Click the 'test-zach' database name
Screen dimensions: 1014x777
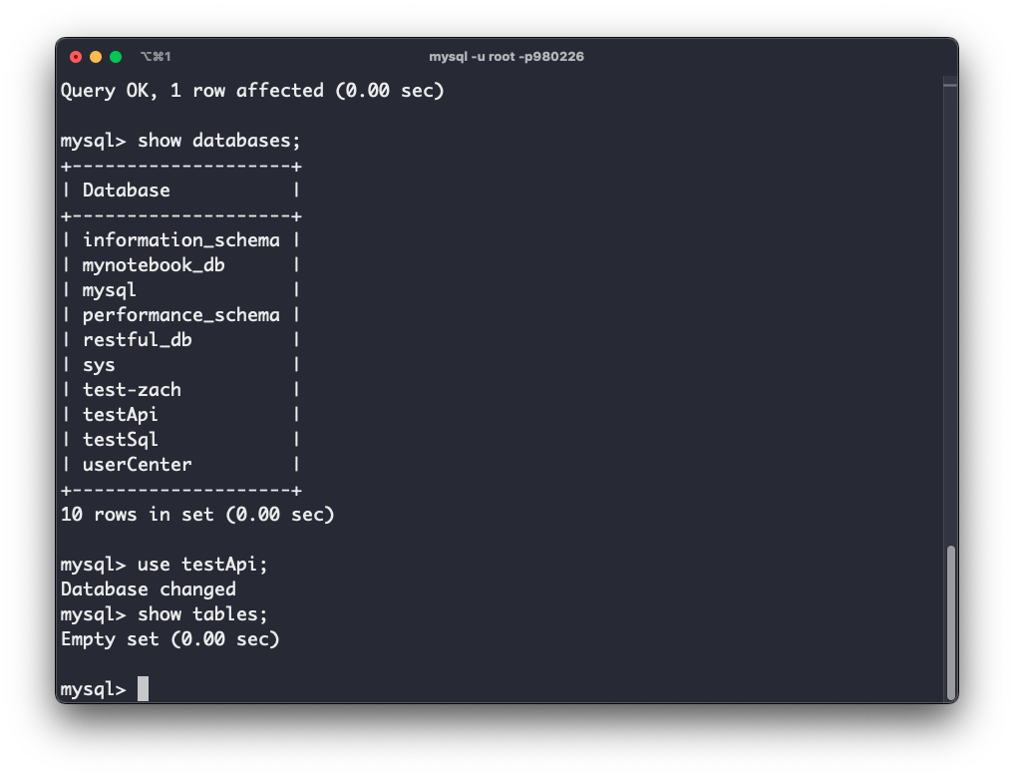click(132, 390)
